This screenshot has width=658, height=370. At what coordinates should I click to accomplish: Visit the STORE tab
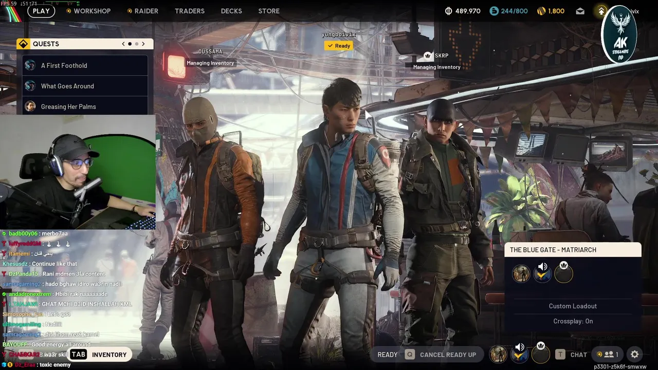tap(269, 11)
